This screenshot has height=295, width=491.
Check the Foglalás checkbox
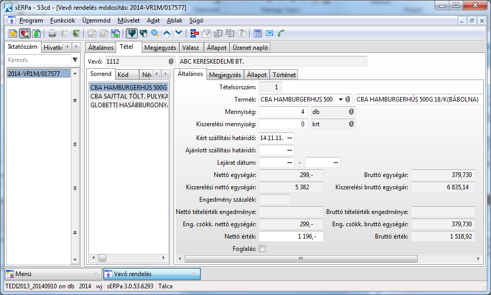[x=262, y=249]
